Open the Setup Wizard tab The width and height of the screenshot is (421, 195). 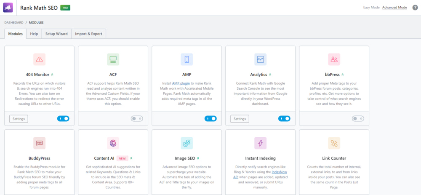(x=56, y=34)
